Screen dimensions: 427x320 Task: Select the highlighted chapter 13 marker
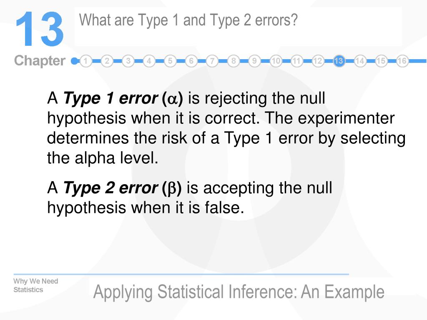pos(339,61)
